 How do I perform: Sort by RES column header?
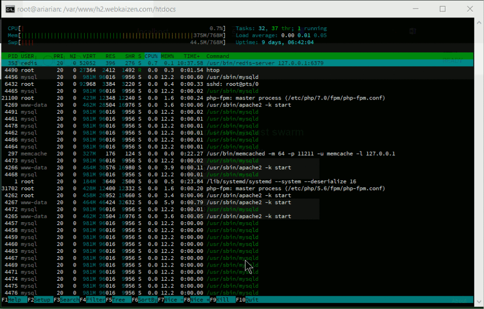[110, 56]
